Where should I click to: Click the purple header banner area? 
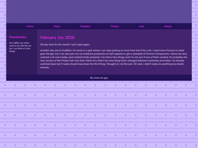click(99, 11)
